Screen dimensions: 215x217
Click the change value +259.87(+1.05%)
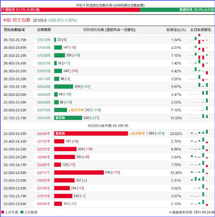tap(62, 21)
